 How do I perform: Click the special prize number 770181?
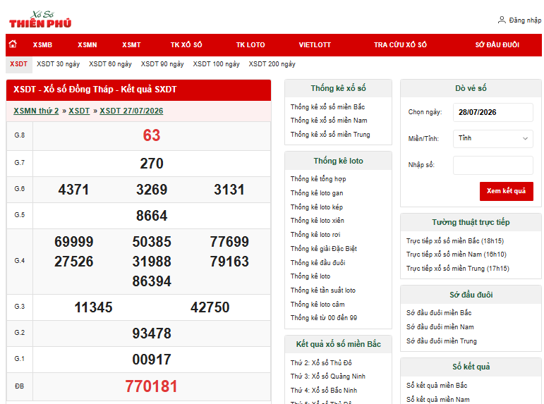pos(151,386)
